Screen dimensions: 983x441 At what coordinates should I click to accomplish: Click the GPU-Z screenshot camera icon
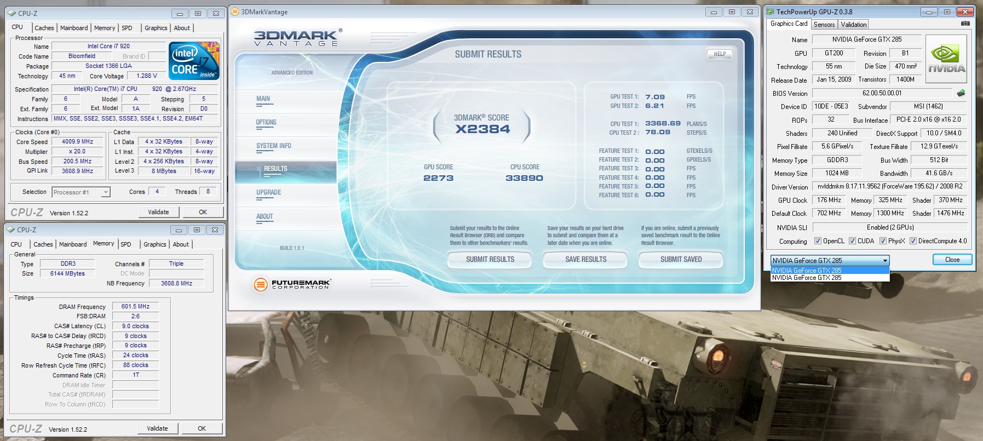pos(965,24)
